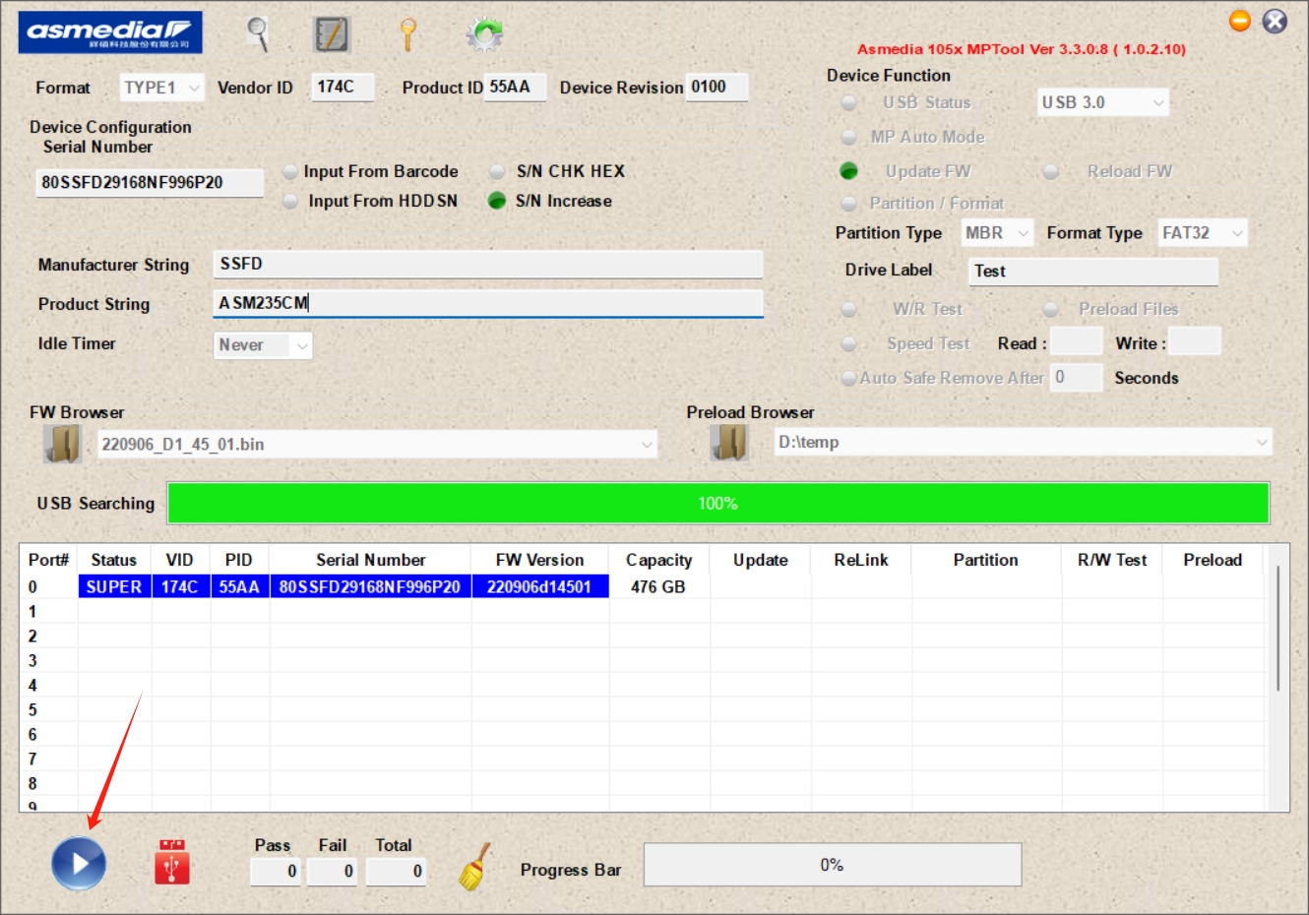Expand the Idle Timer dropdown
Viewport: 1309px width, 915px height.
coord(301,345)
